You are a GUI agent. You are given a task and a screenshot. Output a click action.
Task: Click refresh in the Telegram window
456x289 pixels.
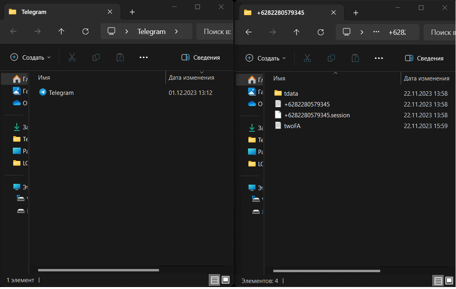click(x=85, y=32)
